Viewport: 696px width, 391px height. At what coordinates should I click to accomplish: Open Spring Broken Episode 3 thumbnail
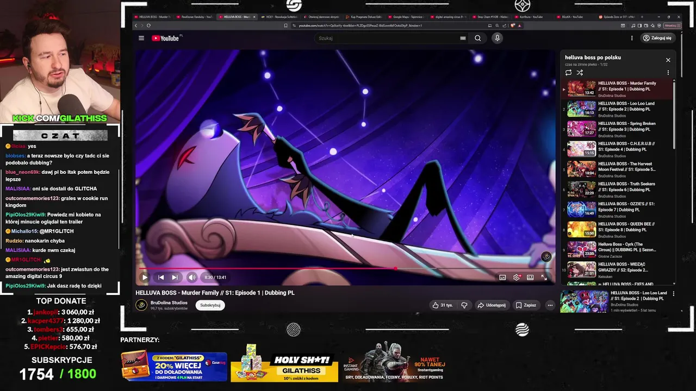pyautogui.click(x=582, y=129)
